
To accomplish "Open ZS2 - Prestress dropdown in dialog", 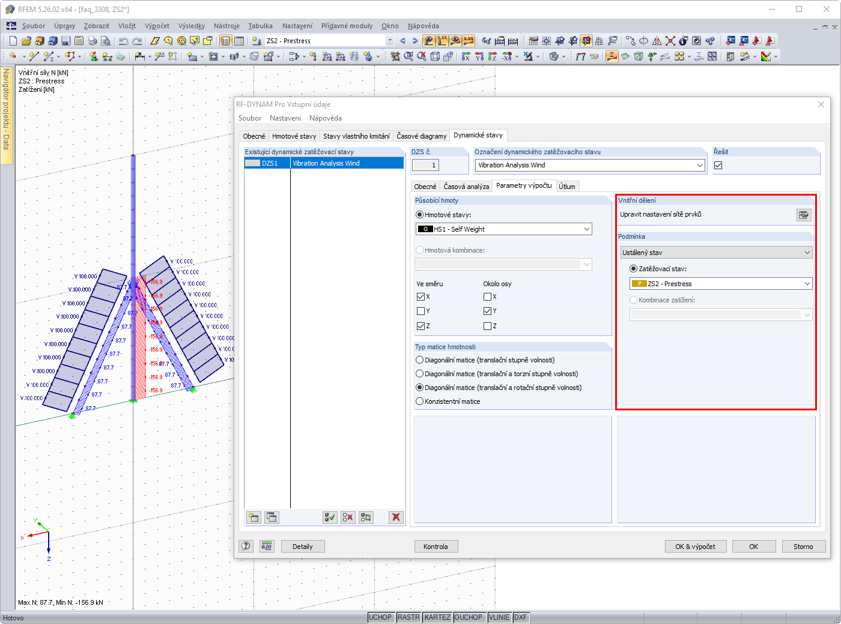I will [x=721, y=284].
